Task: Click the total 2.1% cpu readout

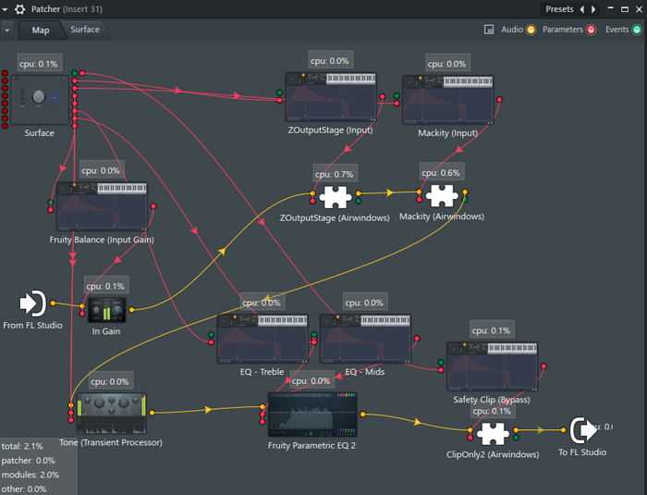Action: (22, 446)
